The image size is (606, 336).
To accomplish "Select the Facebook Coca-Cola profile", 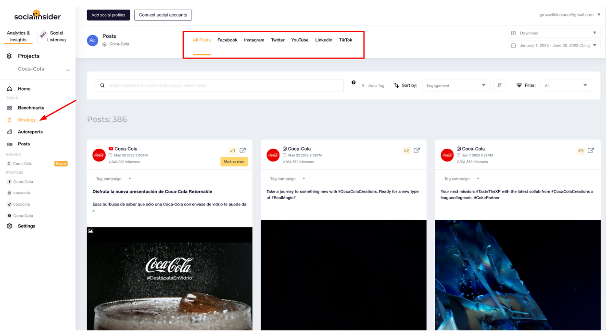I will point(23,182).
